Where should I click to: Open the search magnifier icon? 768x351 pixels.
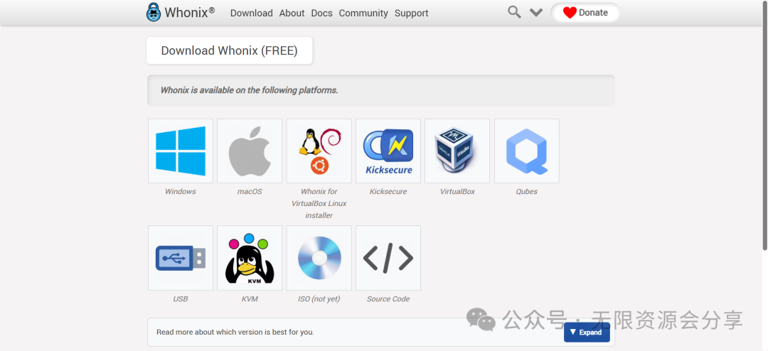[x=514, y=12]
